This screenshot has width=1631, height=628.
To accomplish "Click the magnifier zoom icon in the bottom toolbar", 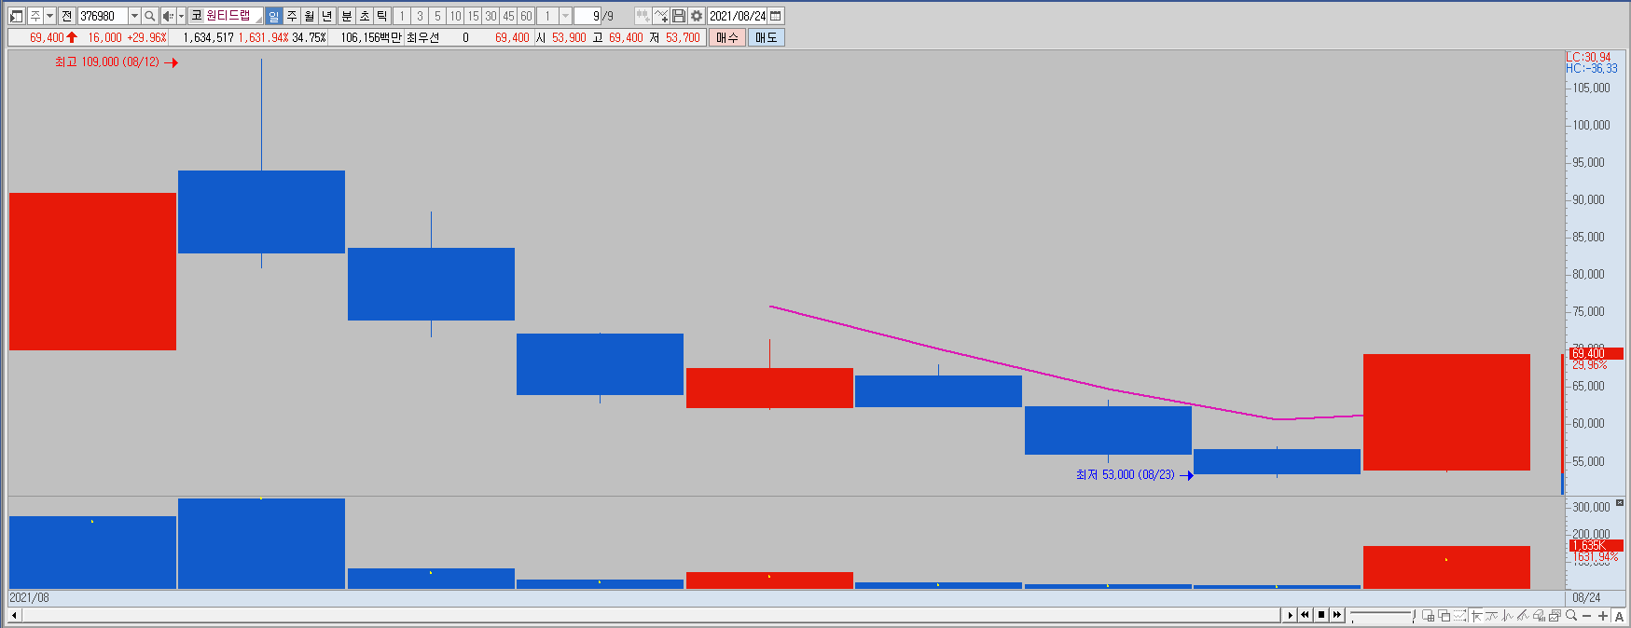I will click(1571, 615).
